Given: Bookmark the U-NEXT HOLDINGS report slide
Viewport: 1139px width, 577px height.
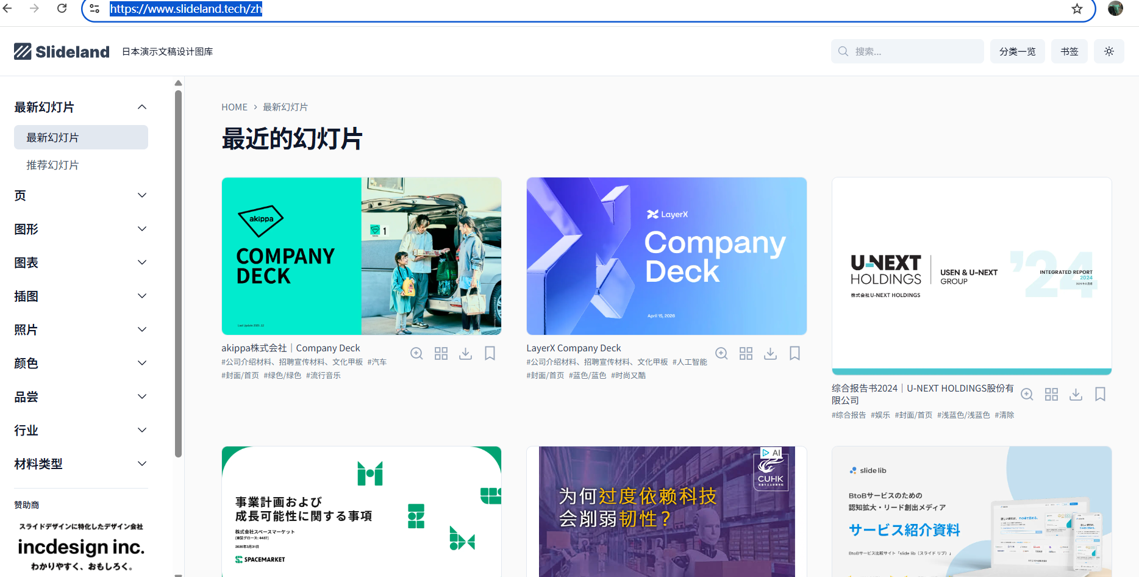Looking at the screenshot, I should pyautogui.click(x=1100, y=395).
